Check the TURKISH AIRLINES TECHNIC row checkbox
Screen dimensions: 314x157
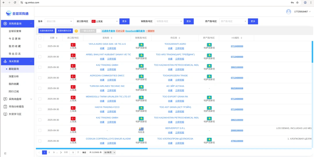[40, 89]
